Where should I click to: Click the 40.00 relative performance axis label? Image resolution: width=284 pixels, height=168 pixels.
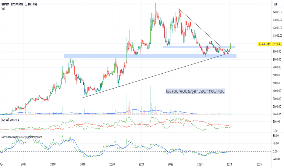tap(276, 144)
